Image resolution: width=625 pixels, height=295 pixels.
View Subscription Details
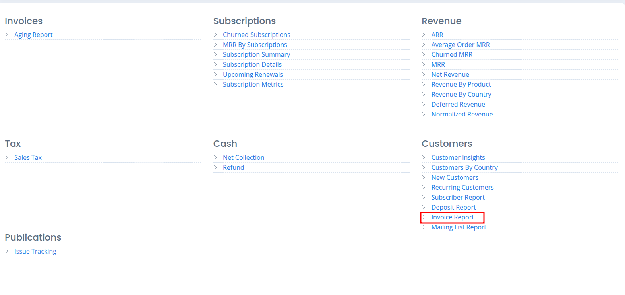[x=252, y=64]
